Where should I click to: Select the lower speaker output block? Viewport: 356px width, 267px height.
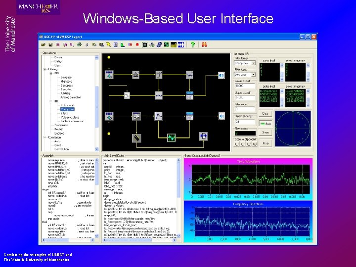click(222, 116)
